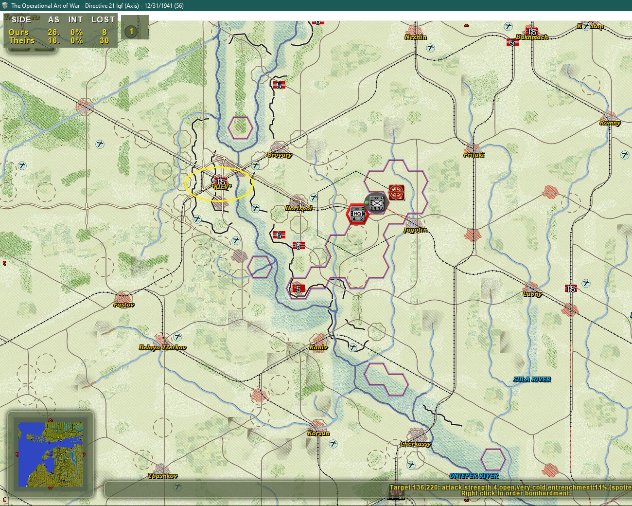The image size is (632, 506).
Task: Click the DNIEPER RIVER map label
Action: tap(474, 476)
